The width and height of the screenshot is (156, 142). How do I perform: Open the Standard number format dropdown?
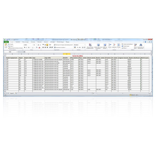click(80, 45)
